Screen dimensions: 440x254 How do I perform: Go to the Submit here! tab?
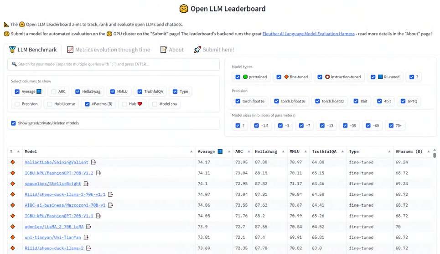[214, 50]
